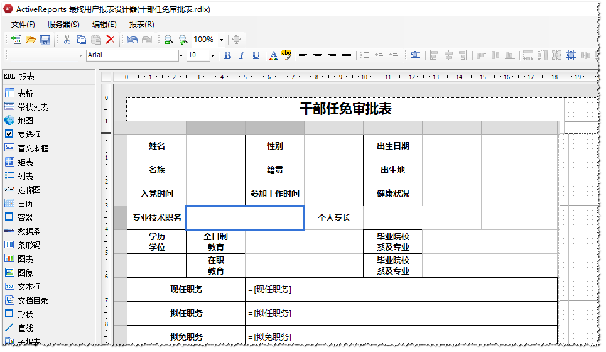Viewport: 606px width, 352px height.
Task: Open the 文件(F) menu
Action: (23, 25)
